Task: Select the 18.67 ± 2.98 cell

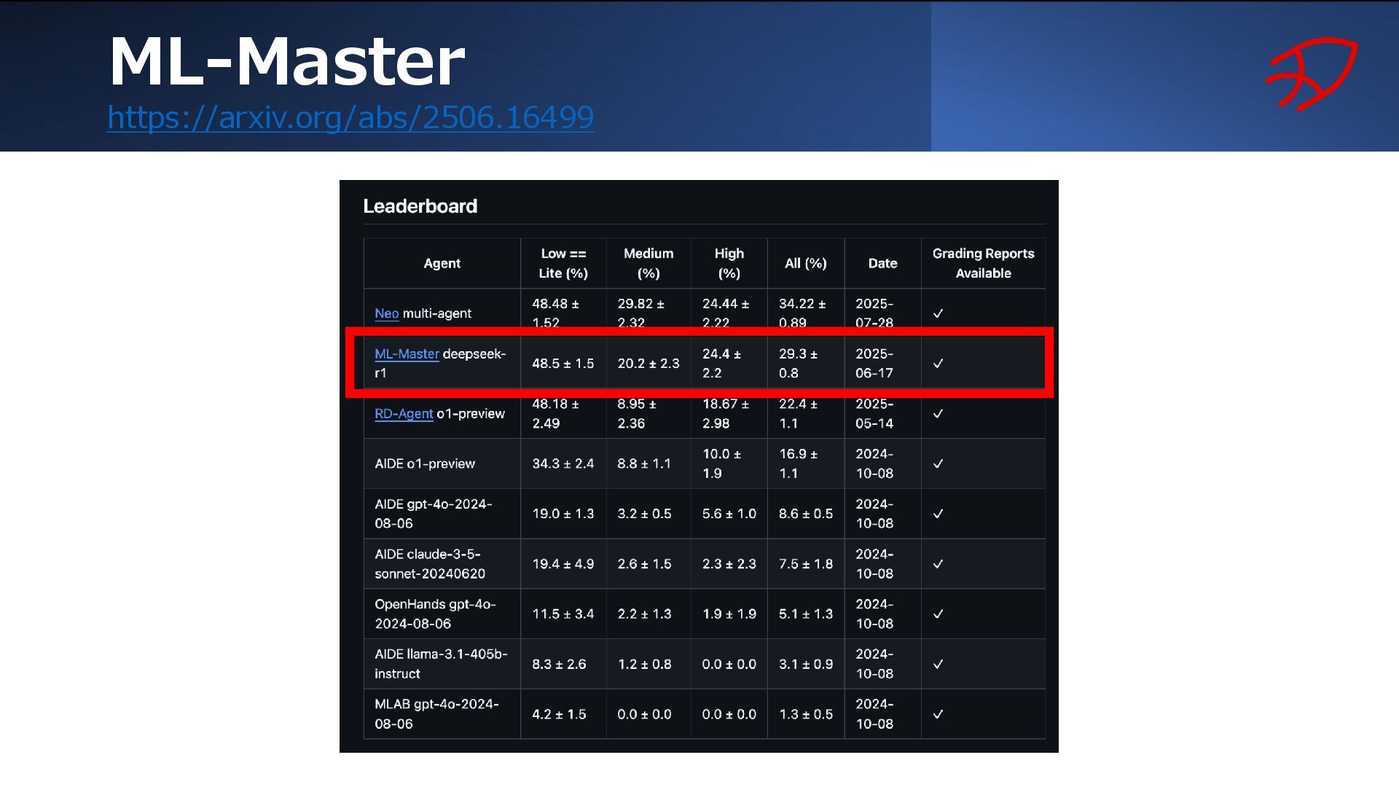Action: point(729,413)
